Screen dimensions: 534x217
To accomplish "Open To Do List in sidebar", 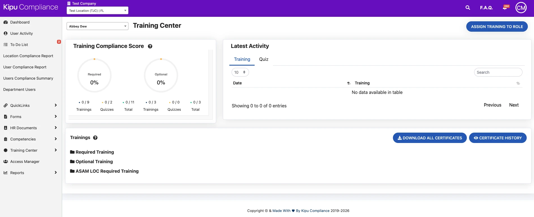I will [19, 45].
